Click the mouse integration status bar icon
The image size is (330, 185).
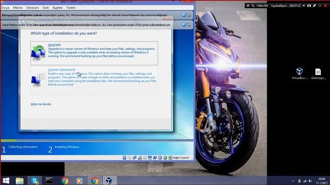click(x=165, y=158)
